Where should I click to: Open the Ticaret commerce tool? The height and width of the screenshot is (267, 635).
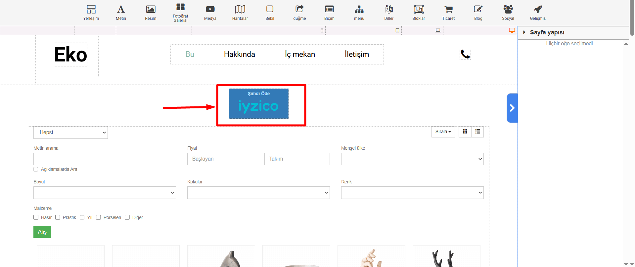pos(448,13)
